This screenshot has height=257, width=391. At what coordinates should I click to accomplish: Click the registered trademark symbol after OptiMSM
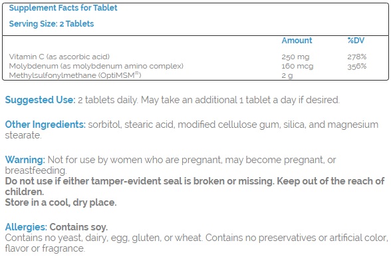click(138, 73)
